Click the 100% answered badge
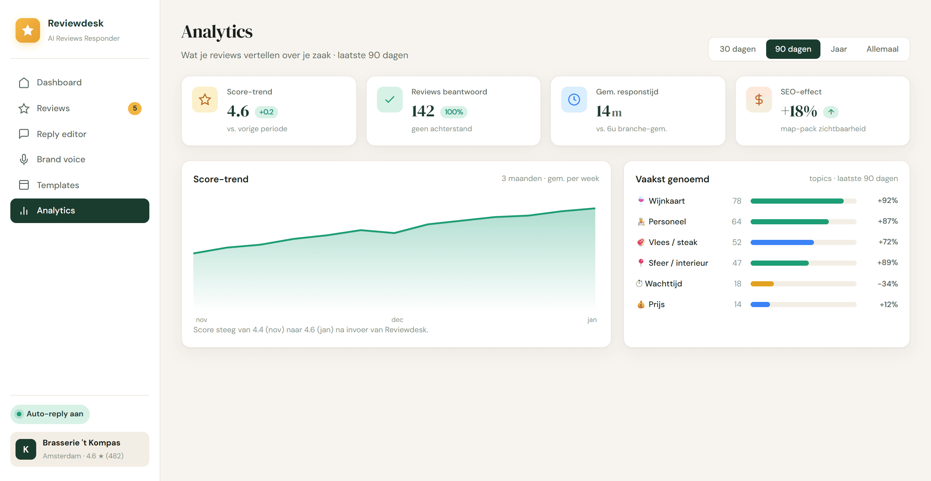The height and width of the screenshot is (481, 931). coord(454,112)
